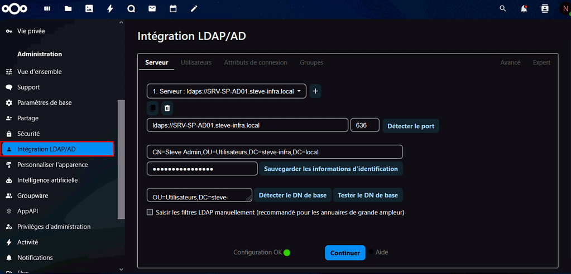Open the user avatar menu
Screen dimensions: 571x274
(x=564, y=9)
